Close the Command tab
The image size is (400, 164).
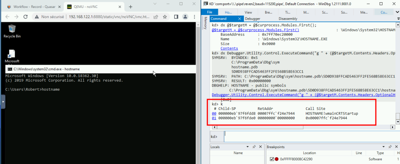pyautogui.click(x=239, y=19)
